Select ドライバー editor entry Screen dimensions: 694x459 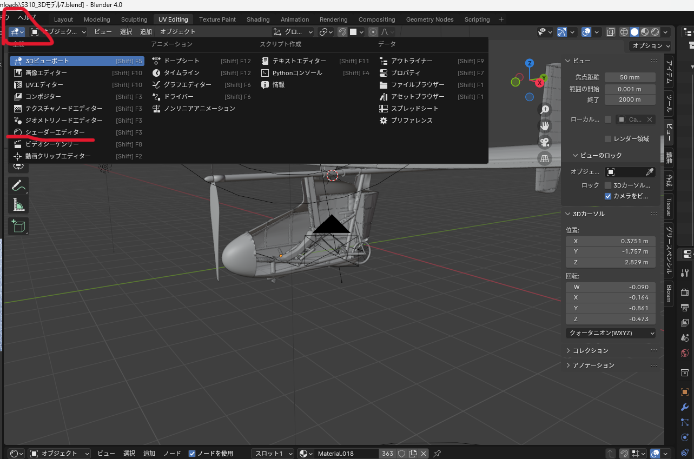pyautogui.click(x=201, y=97)
